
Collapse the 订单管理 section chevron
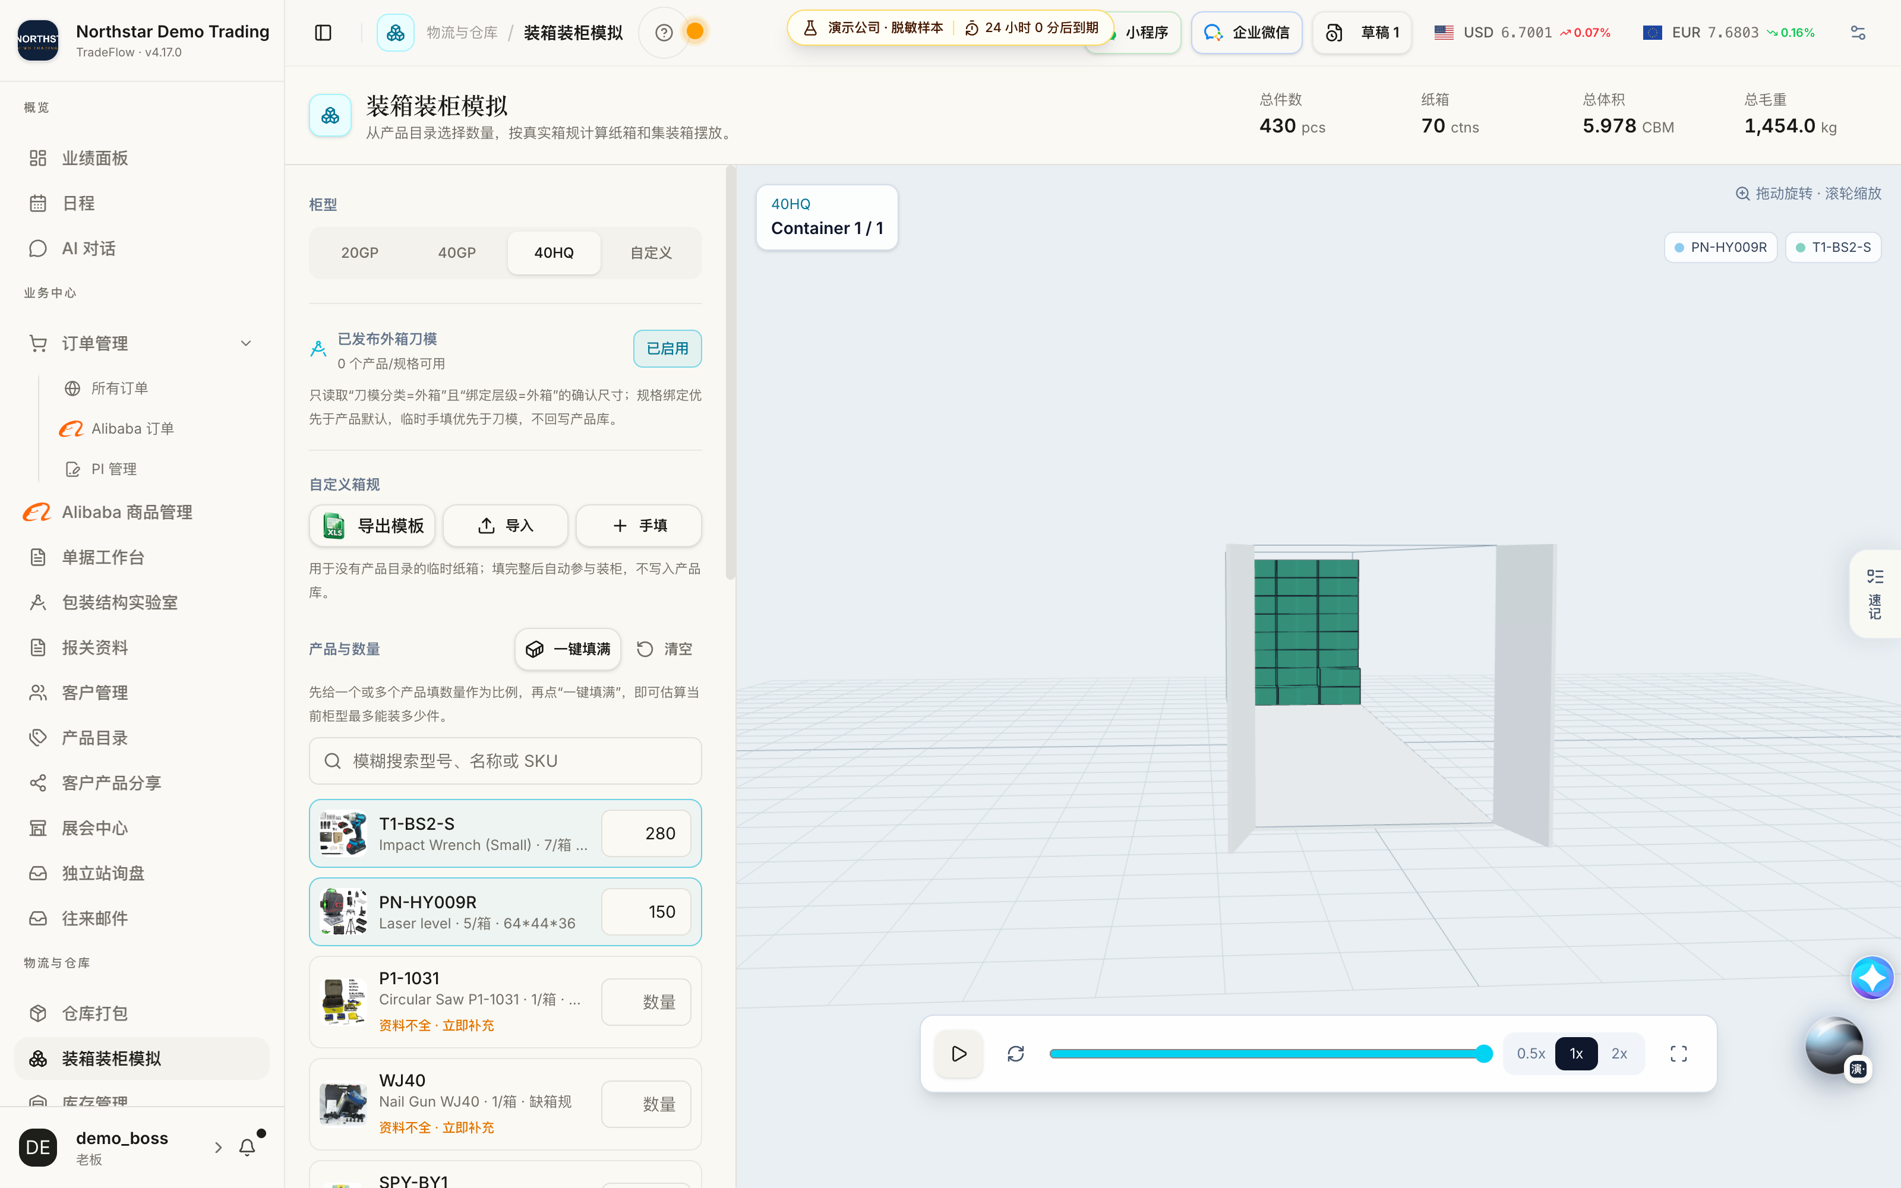click(x=246, y=343)
